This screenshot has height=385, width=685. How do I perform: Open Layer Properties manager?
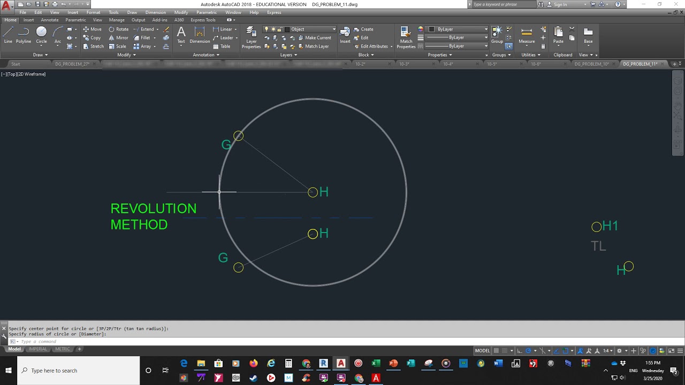251,37
